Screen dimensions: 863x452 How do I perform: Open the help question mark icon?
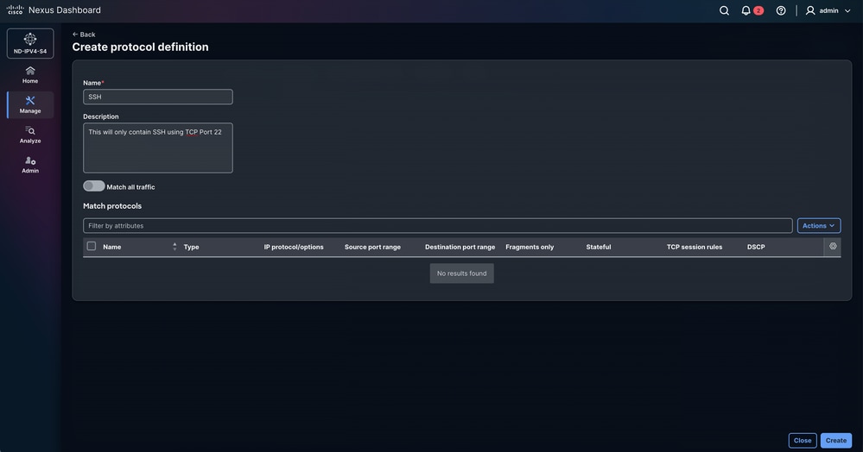(x=780, y=10)
